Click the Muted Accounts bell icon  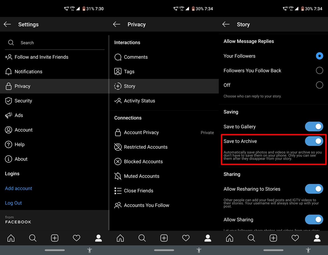tap(118, 176)
